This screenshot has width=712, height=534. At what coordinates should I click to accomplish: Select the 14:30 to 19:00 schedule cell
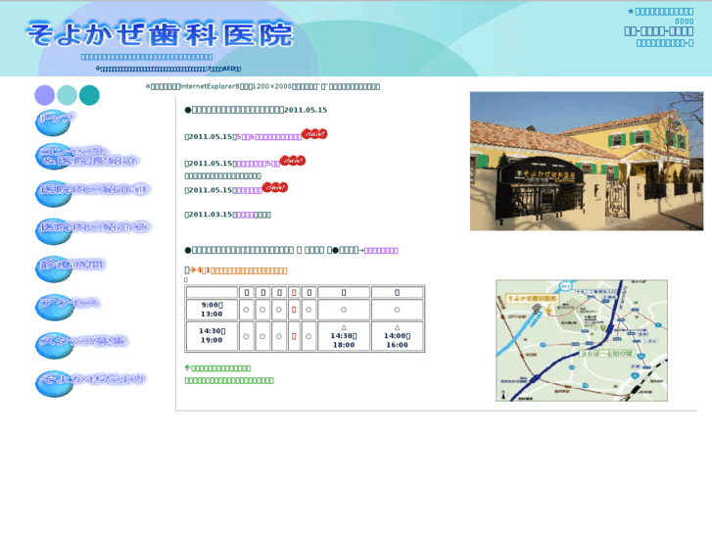212,336
